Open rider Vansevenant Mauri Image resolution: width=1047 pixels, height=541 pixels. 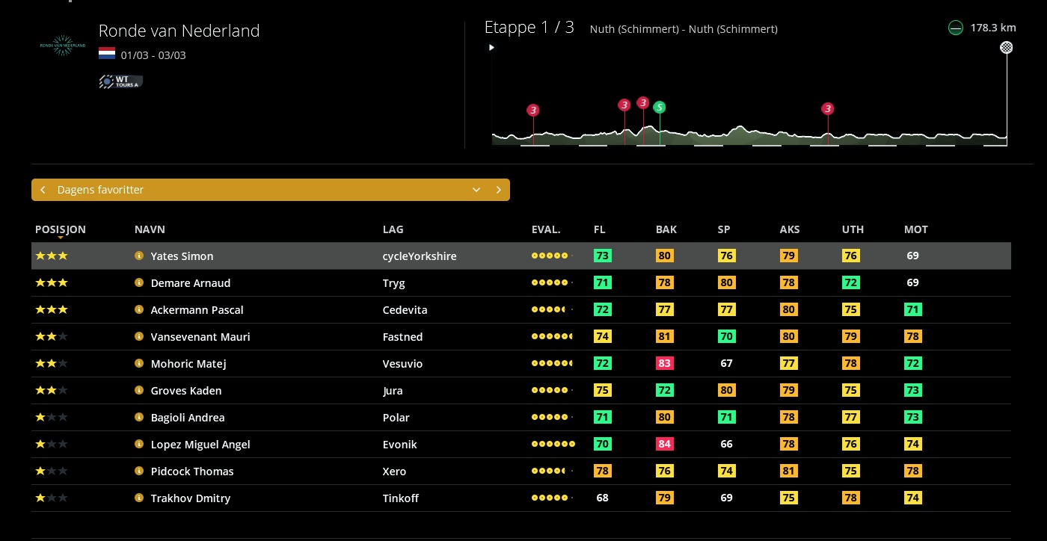(x=200, y=337)
